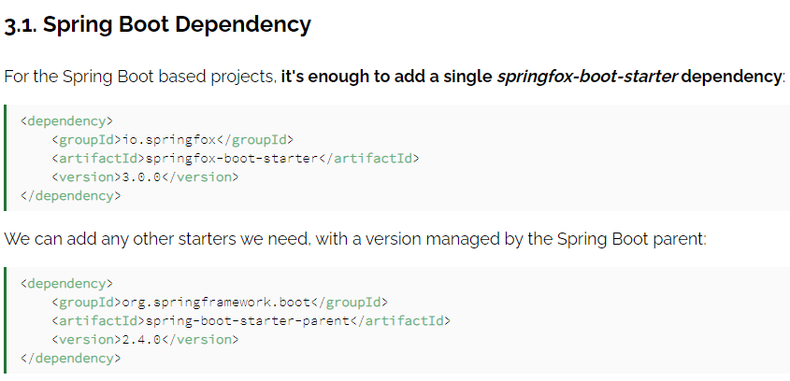Click the 'io.springfox' groupId value
This screenshot has height=381, width=790.
tap(169, 139)
